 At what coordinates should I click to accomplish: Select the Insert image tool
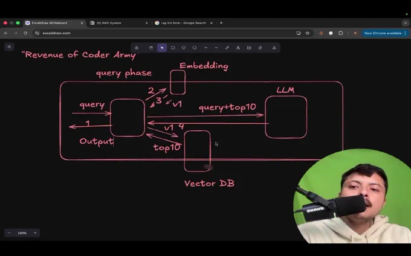click(x=249, y=48)
